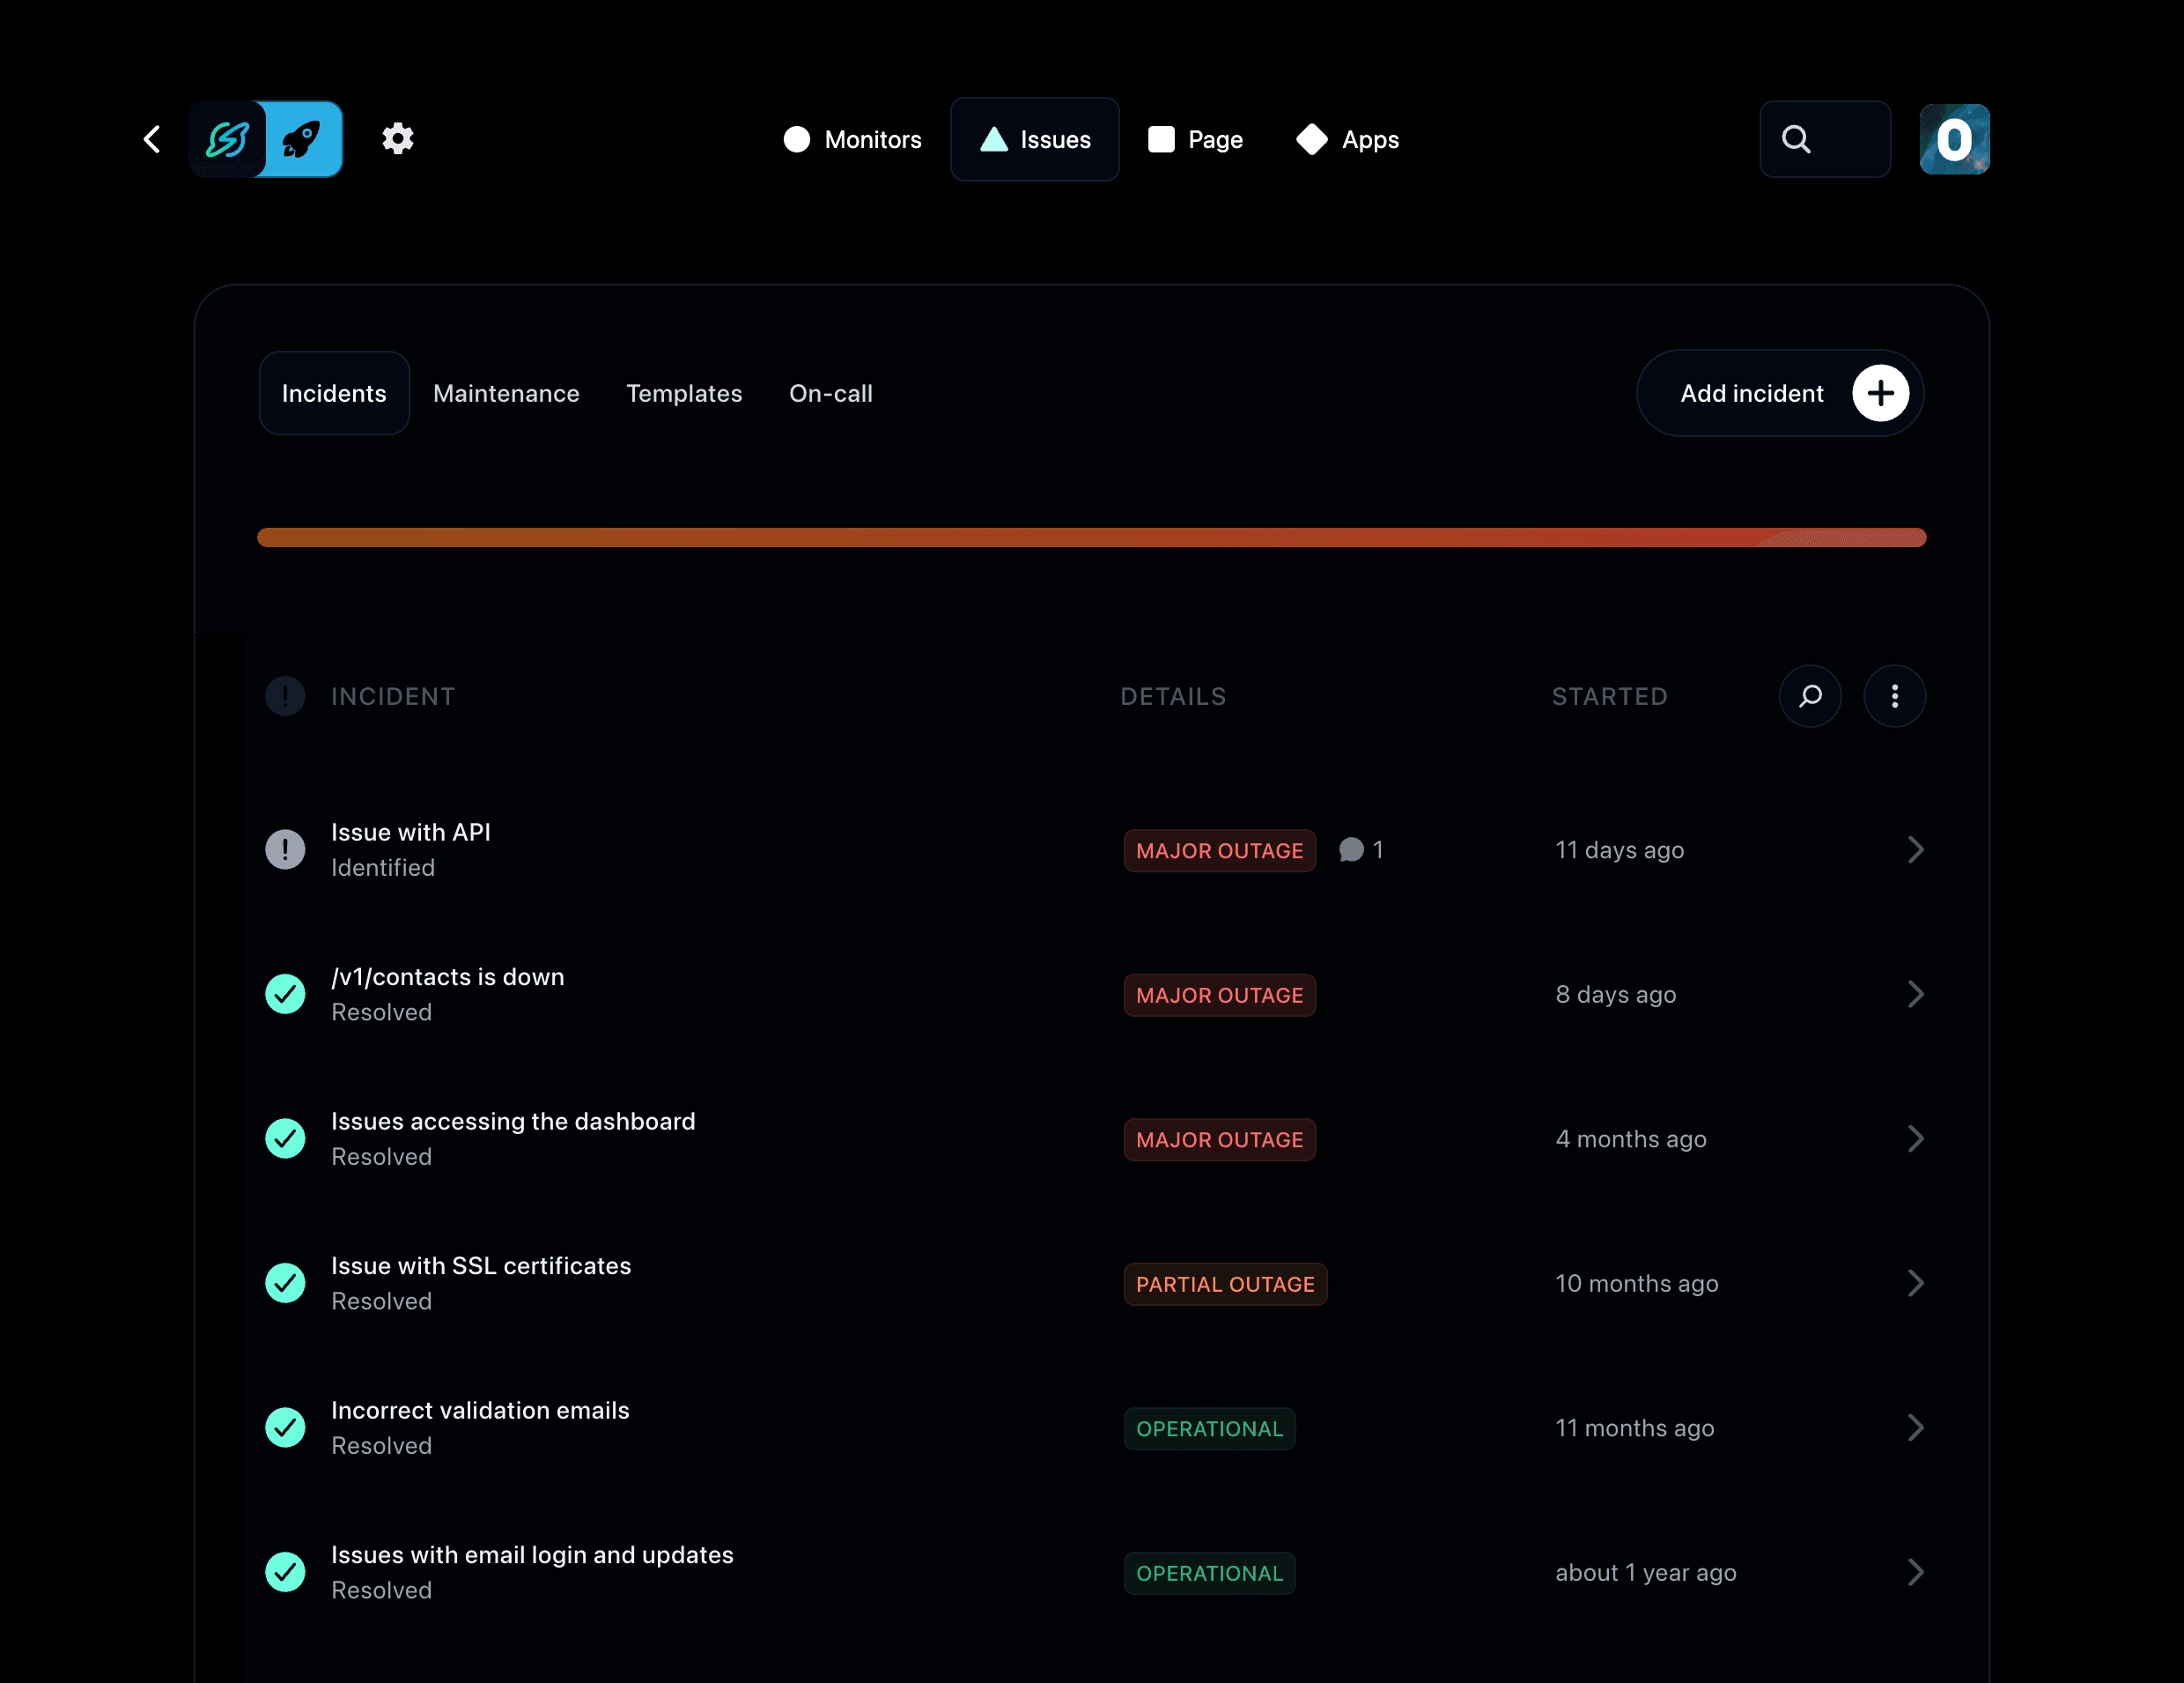2184x1683 pixels.
Task: Select the Maintenance tab
Action: (507, 392)
